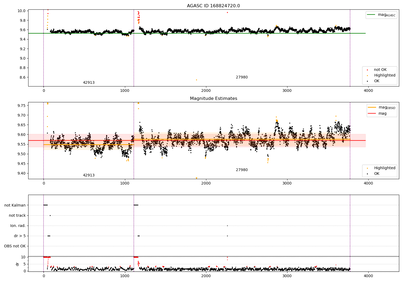Click the green line sample in mag AGASC legend
This screenshot has width=403, height=282.
371,15
